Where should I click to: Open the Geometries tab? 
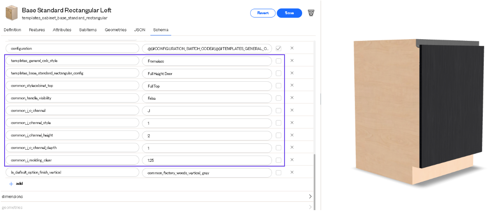click(x=116, y=30)
